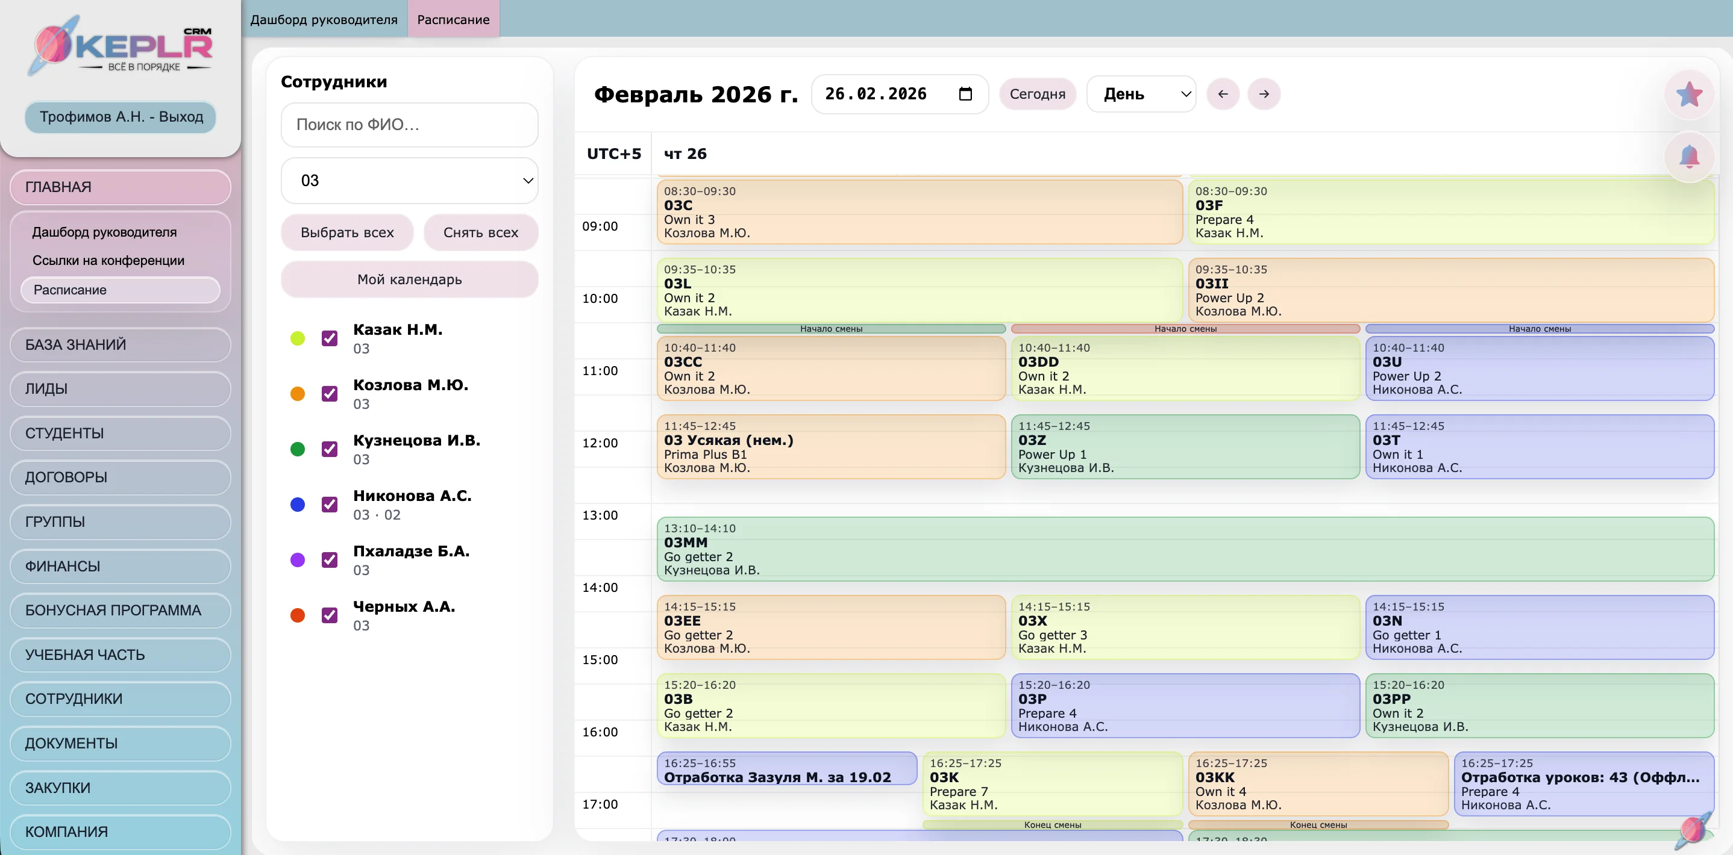Image resolution: width=1733 pixels, height=855 pixels.
Task: Open the calendar picker icon in date field
Action: (965, 94)
